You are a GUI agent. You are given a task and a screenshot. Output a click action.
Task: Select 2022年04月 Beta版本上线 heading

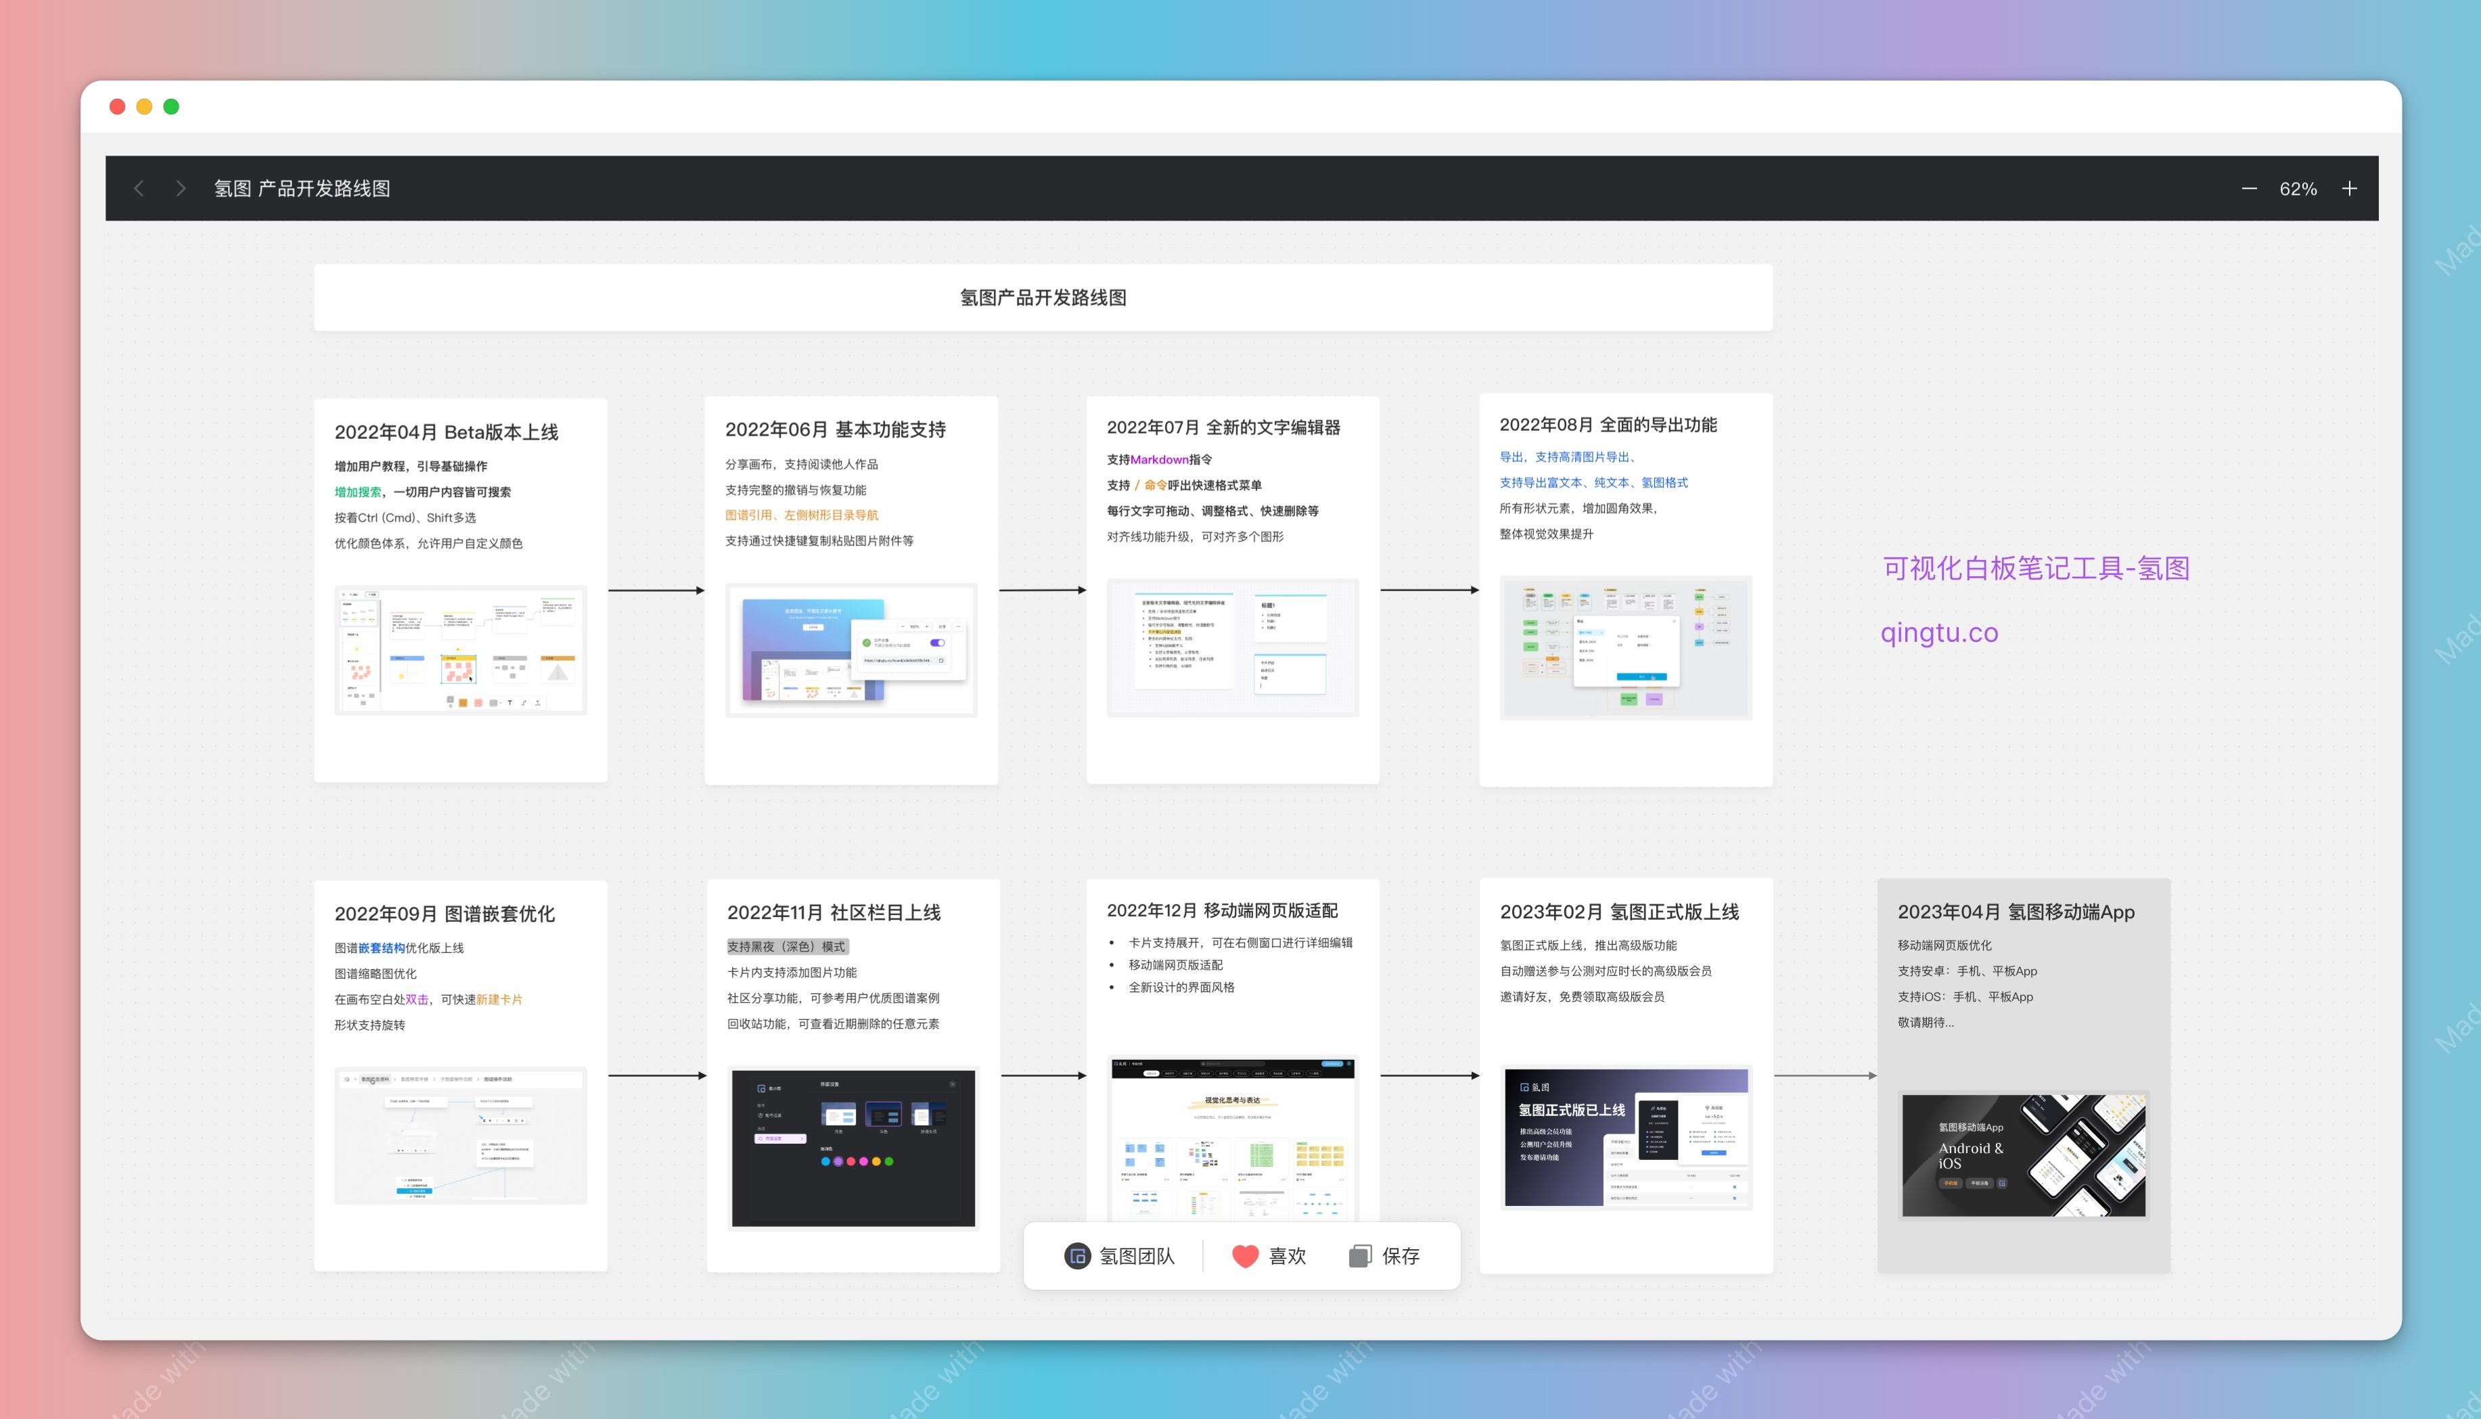447,432
